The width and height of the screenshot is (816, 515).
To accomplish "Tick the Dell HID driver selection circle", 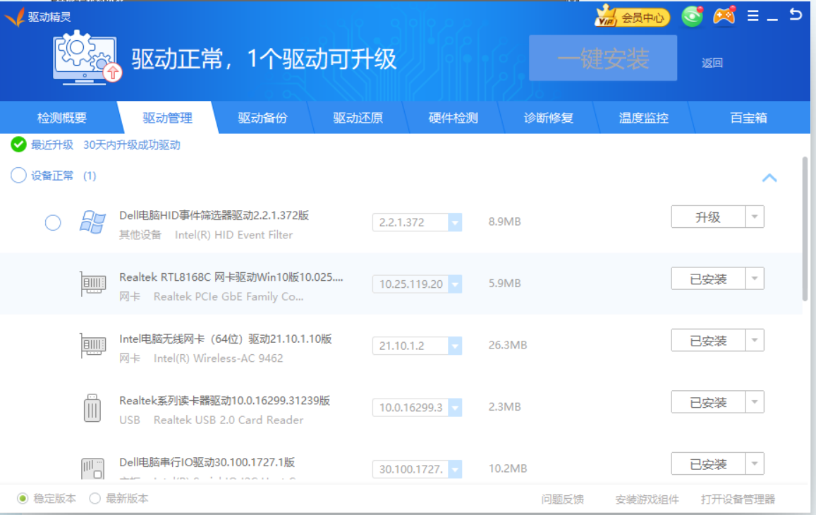I will coord(53,223).
